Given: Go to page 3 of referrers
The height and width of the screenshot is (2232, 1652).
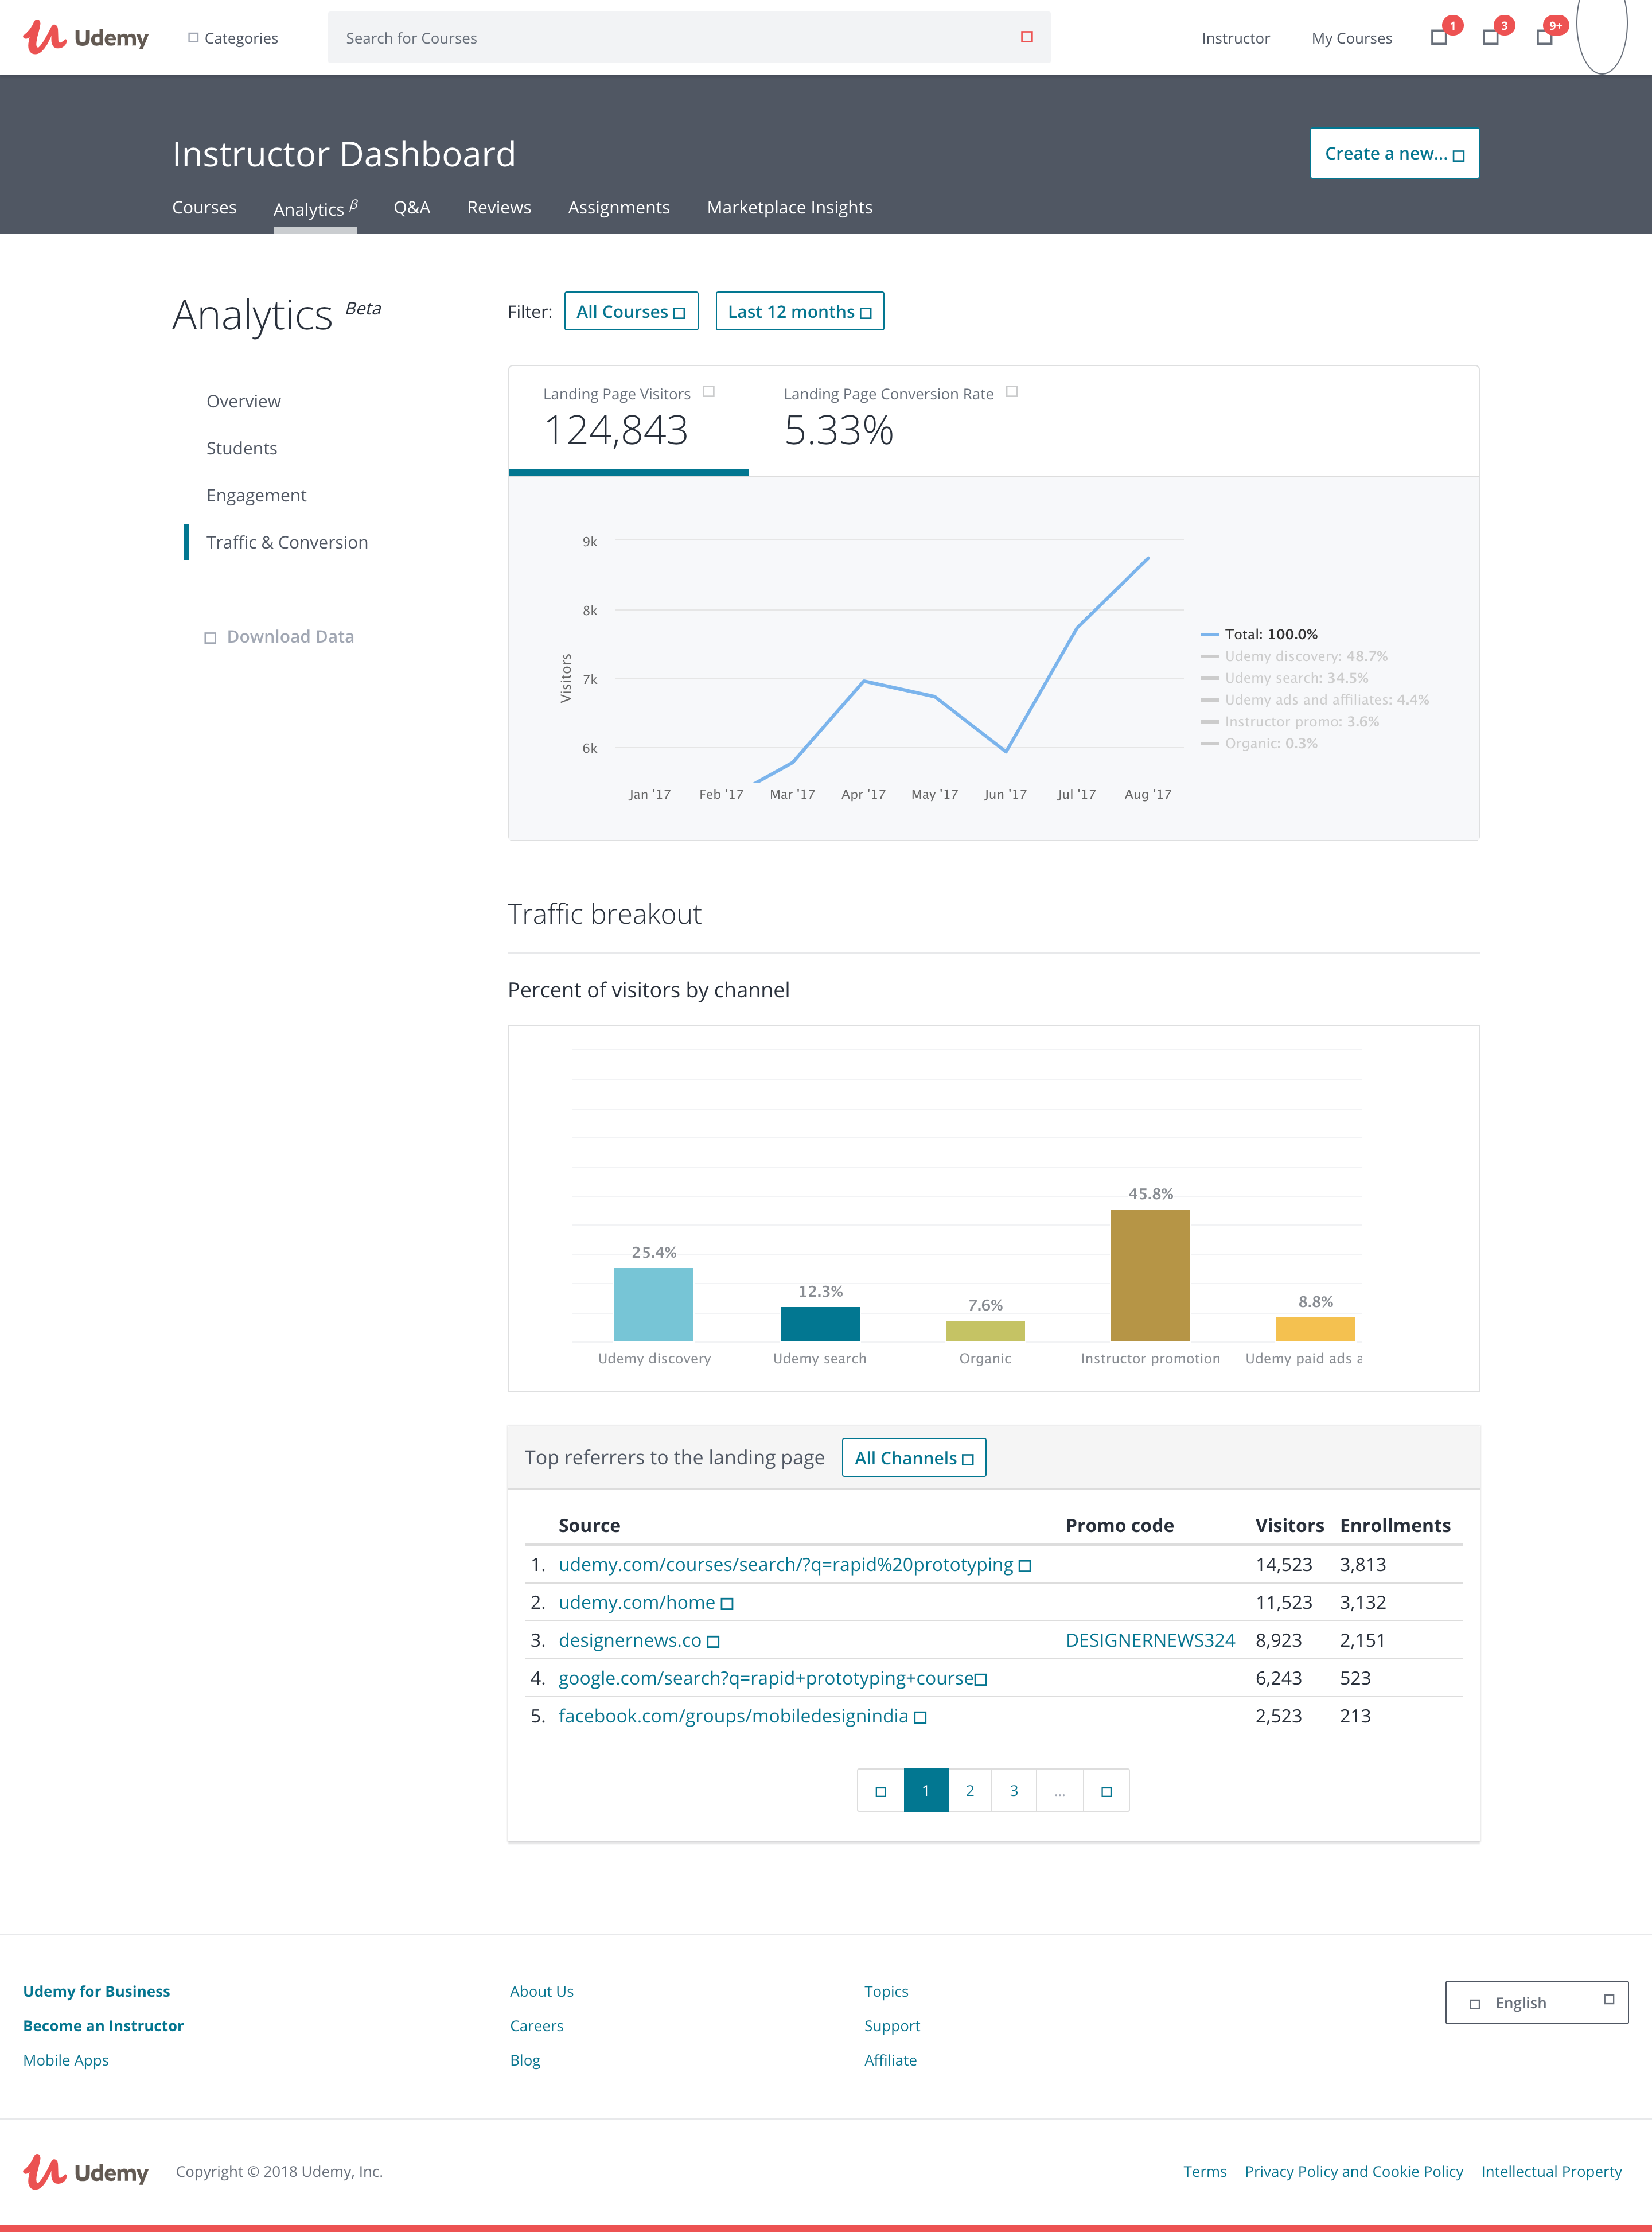Looking at the screenshot, I should 1014,1791.
